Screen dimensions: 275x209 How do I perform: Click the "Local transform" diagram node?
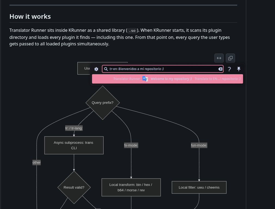tap(131, 188)
